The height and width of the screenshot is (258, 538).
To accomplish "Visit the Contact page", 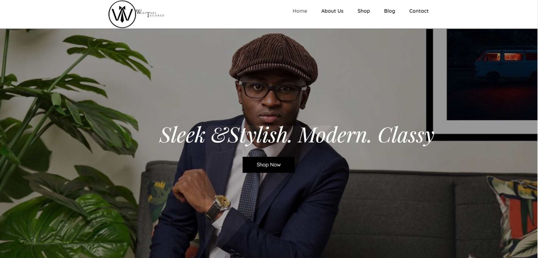I will [x=419, y=11].
